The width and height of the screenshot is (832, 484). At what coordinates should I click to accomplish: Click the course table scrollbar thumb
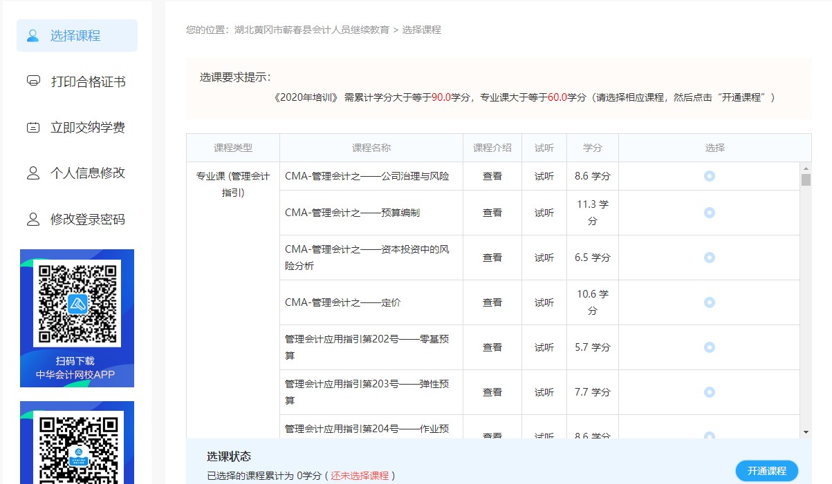pyautogui.click(x=806, y=180)
